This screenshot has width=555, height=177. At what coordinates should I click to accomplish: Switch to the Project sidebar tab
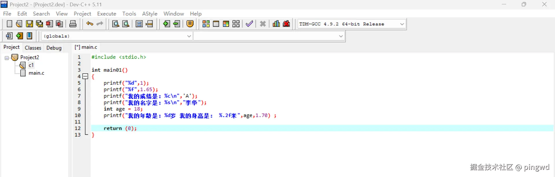[12, 47]
